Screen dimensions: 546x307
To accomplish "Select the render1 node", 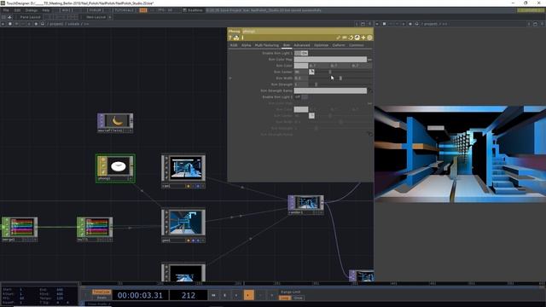I will click(306, 205).
